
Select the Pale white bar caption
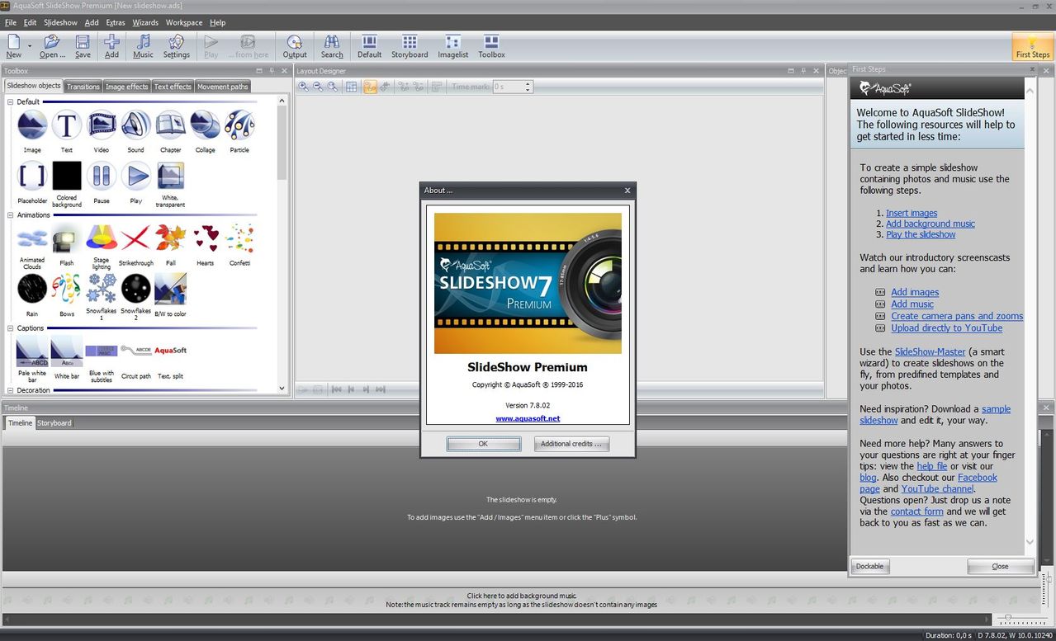(32, 352)
